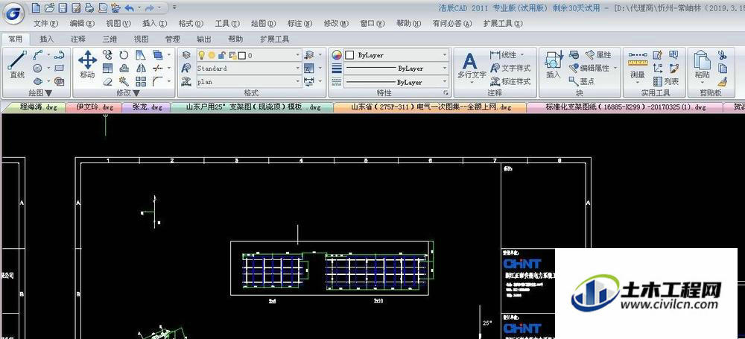Screen dimensions: 745x339
Task: Select the rectangle tool in the 绘图 panel
Action: pyautogui.click(x=60, y=69)
